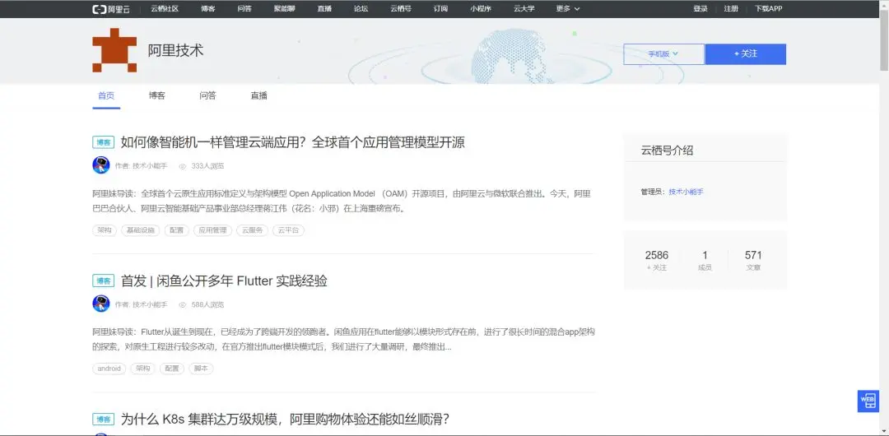Click eye icon beside 588人浏览
The width and height of the screenshot is (889, 436).
click(x=183, y=304)
